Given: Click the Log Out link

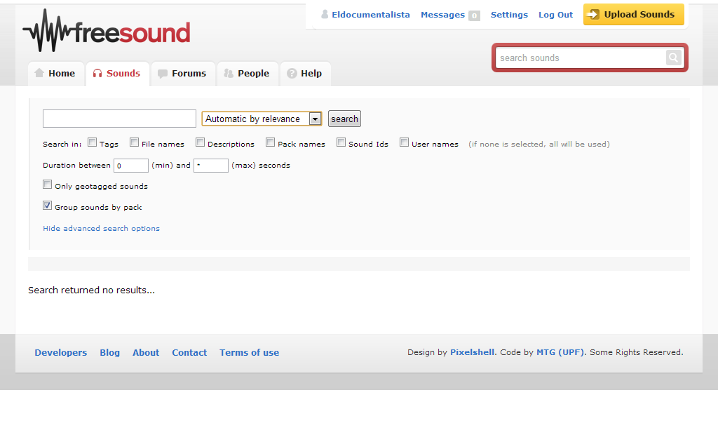Looking at the screenshot, I should pos(555,15).
